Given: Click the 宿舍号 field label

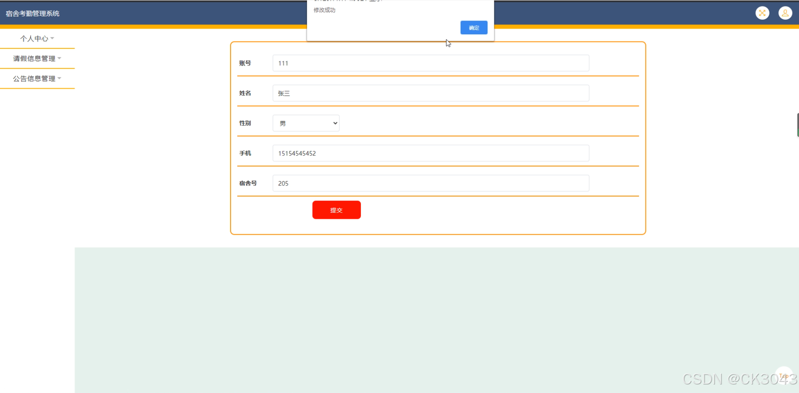Looking at the screenshot, I should point(248,183).
